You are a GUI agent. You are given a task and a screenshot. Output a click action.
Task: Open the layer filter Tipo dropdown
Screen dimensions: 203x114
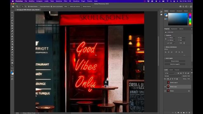(x=170, y=73)
